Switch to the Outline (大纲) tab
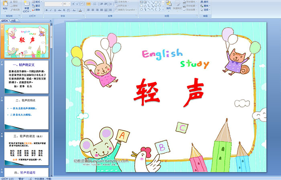281x180 pixels. point(13,20)
